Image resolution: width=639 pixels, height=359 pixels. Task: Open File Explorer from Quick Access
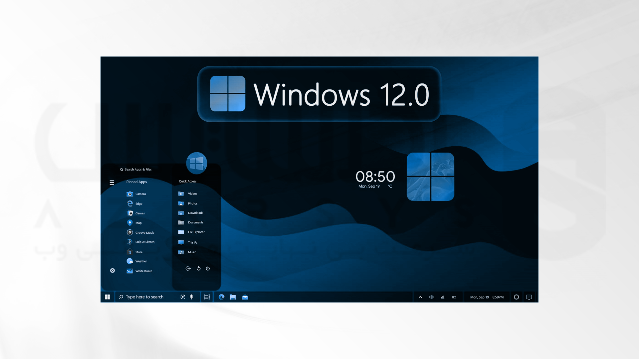tap(191, 232)
